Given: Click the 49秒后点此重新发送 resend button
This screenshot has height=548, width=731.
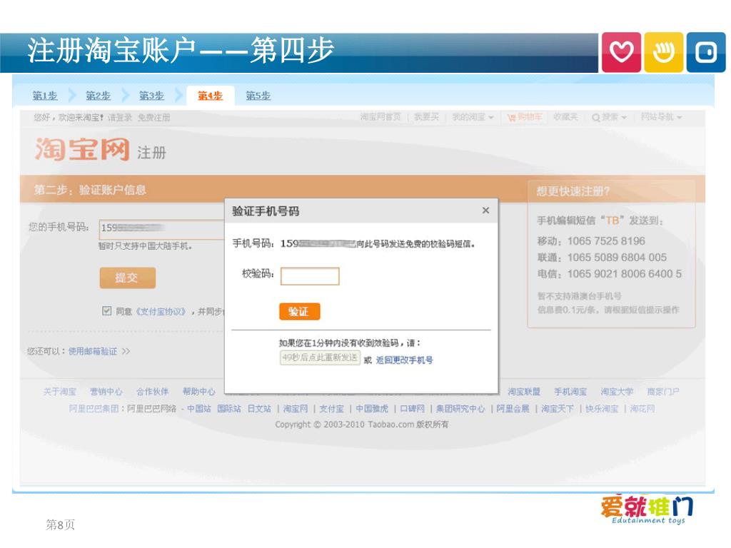Looking at the screenshot, I should (320, 358).
